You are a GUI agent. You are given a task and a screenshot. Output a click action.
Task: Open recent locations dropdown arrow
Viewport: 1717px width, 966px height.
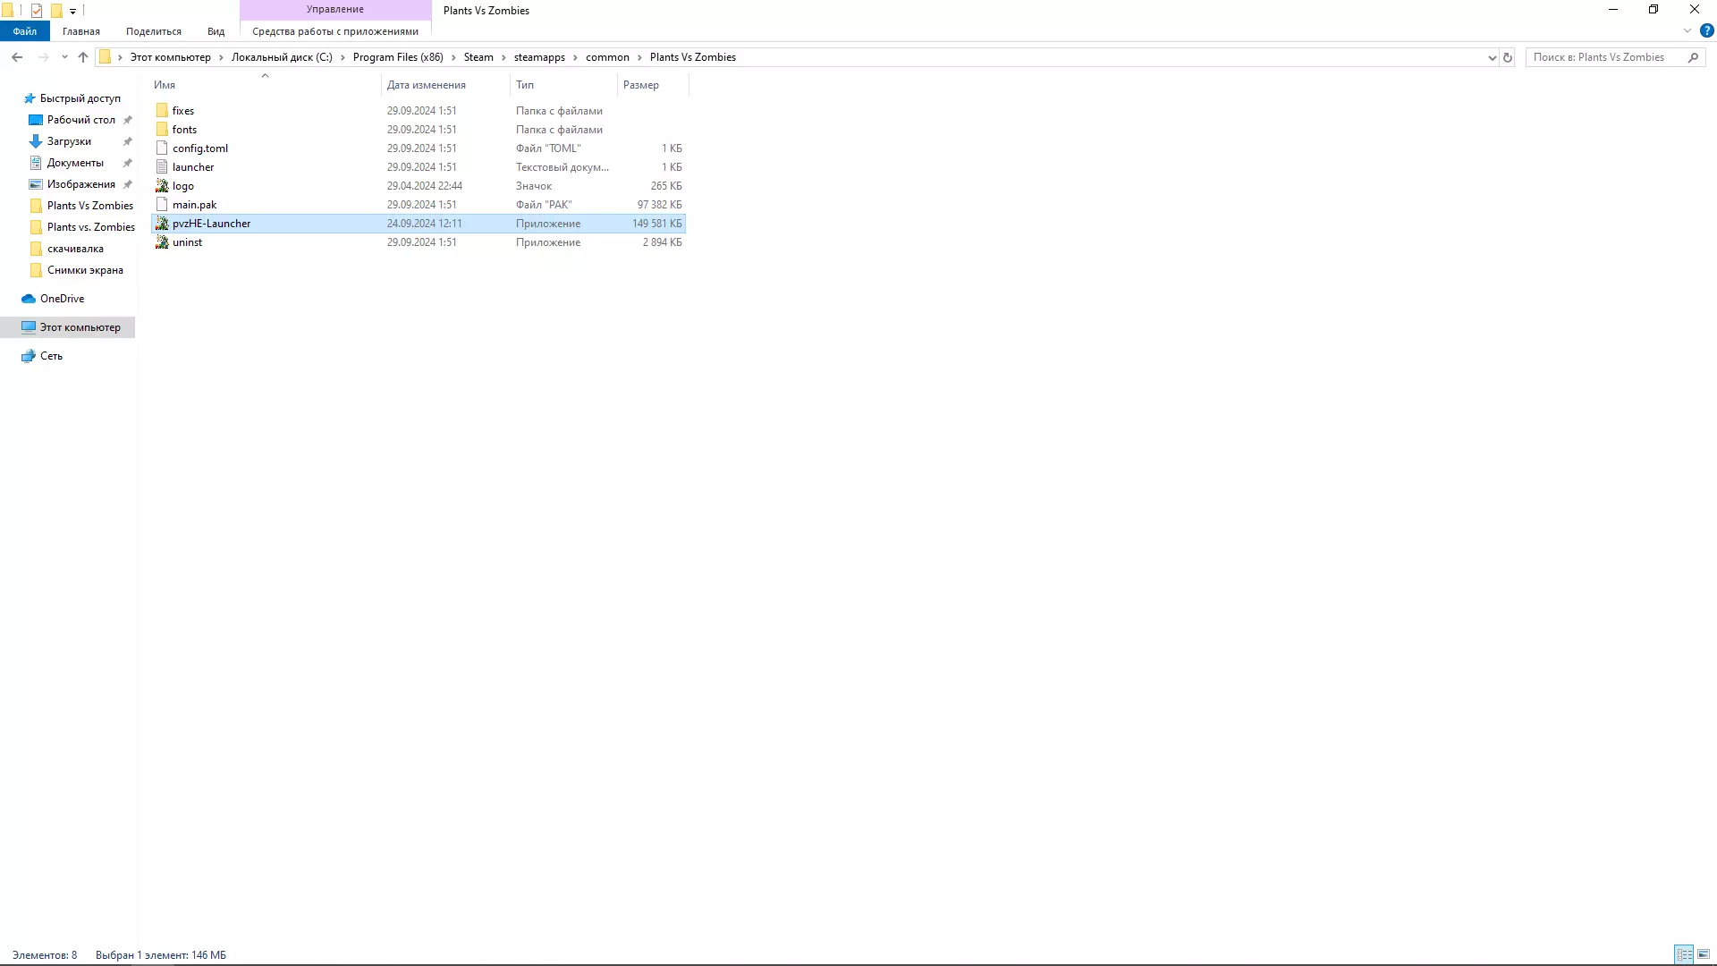coord(64,57)
